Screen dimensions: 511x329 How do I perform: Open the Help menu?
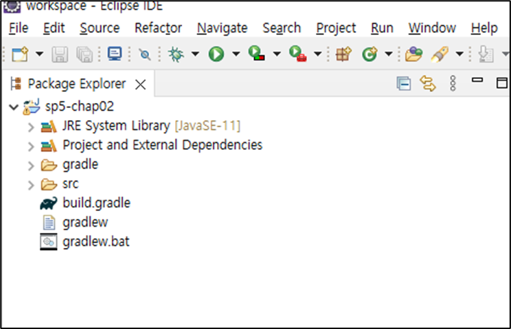[484, 28]
